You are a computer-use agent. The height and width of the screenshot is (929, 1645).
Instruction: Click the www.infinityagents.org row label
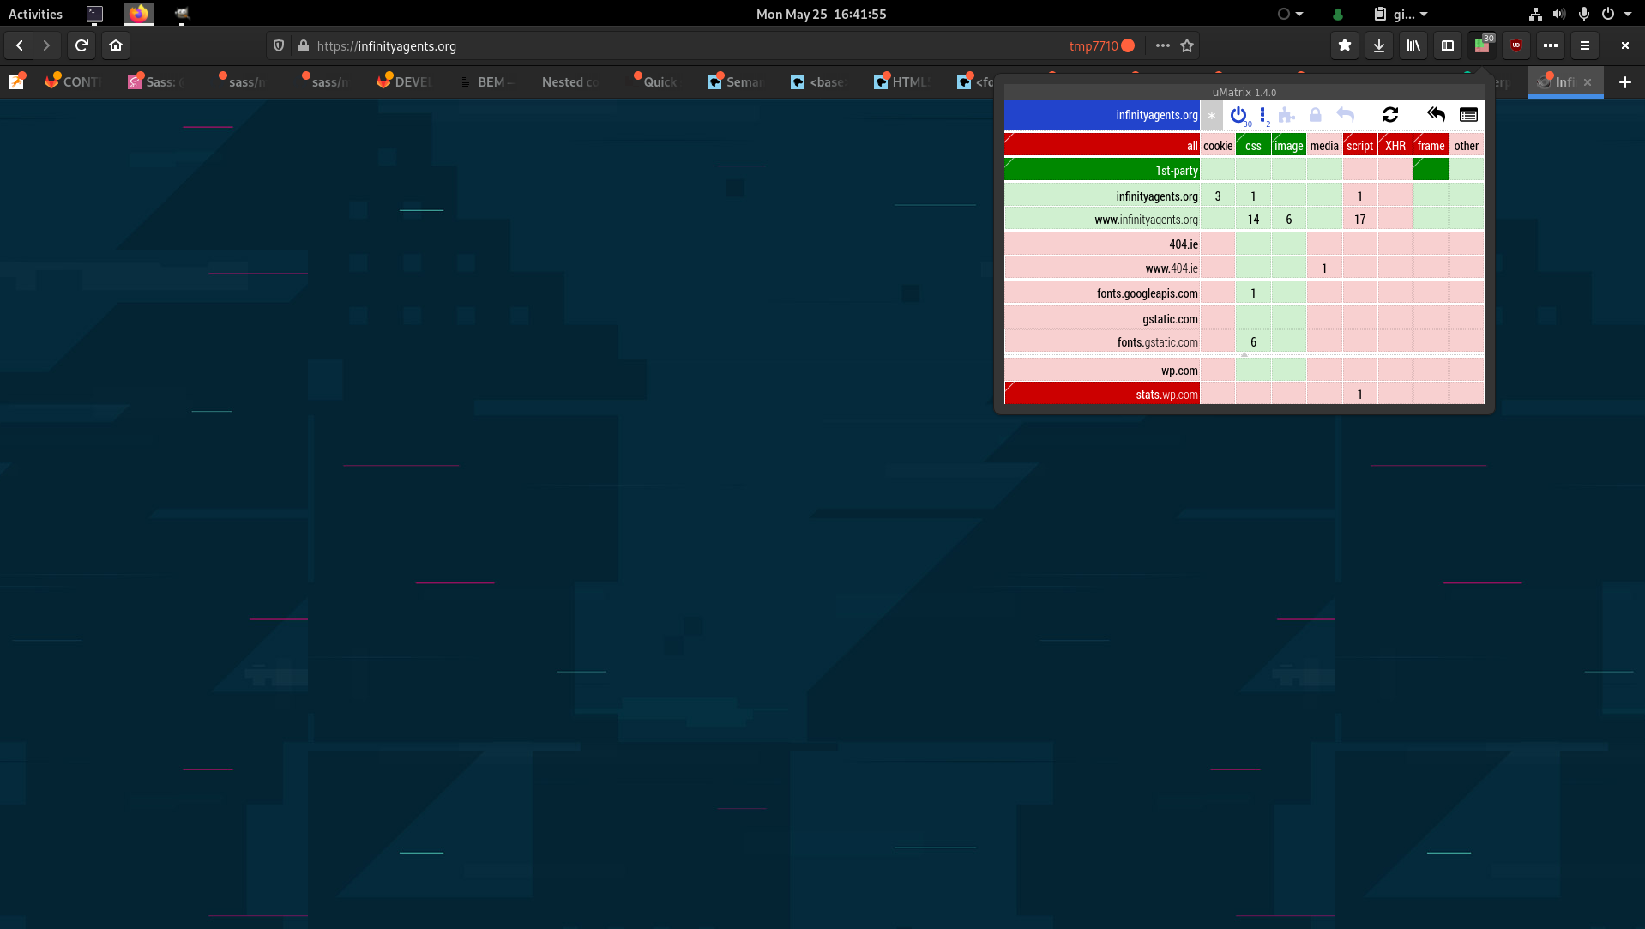tap(1102, 220)
